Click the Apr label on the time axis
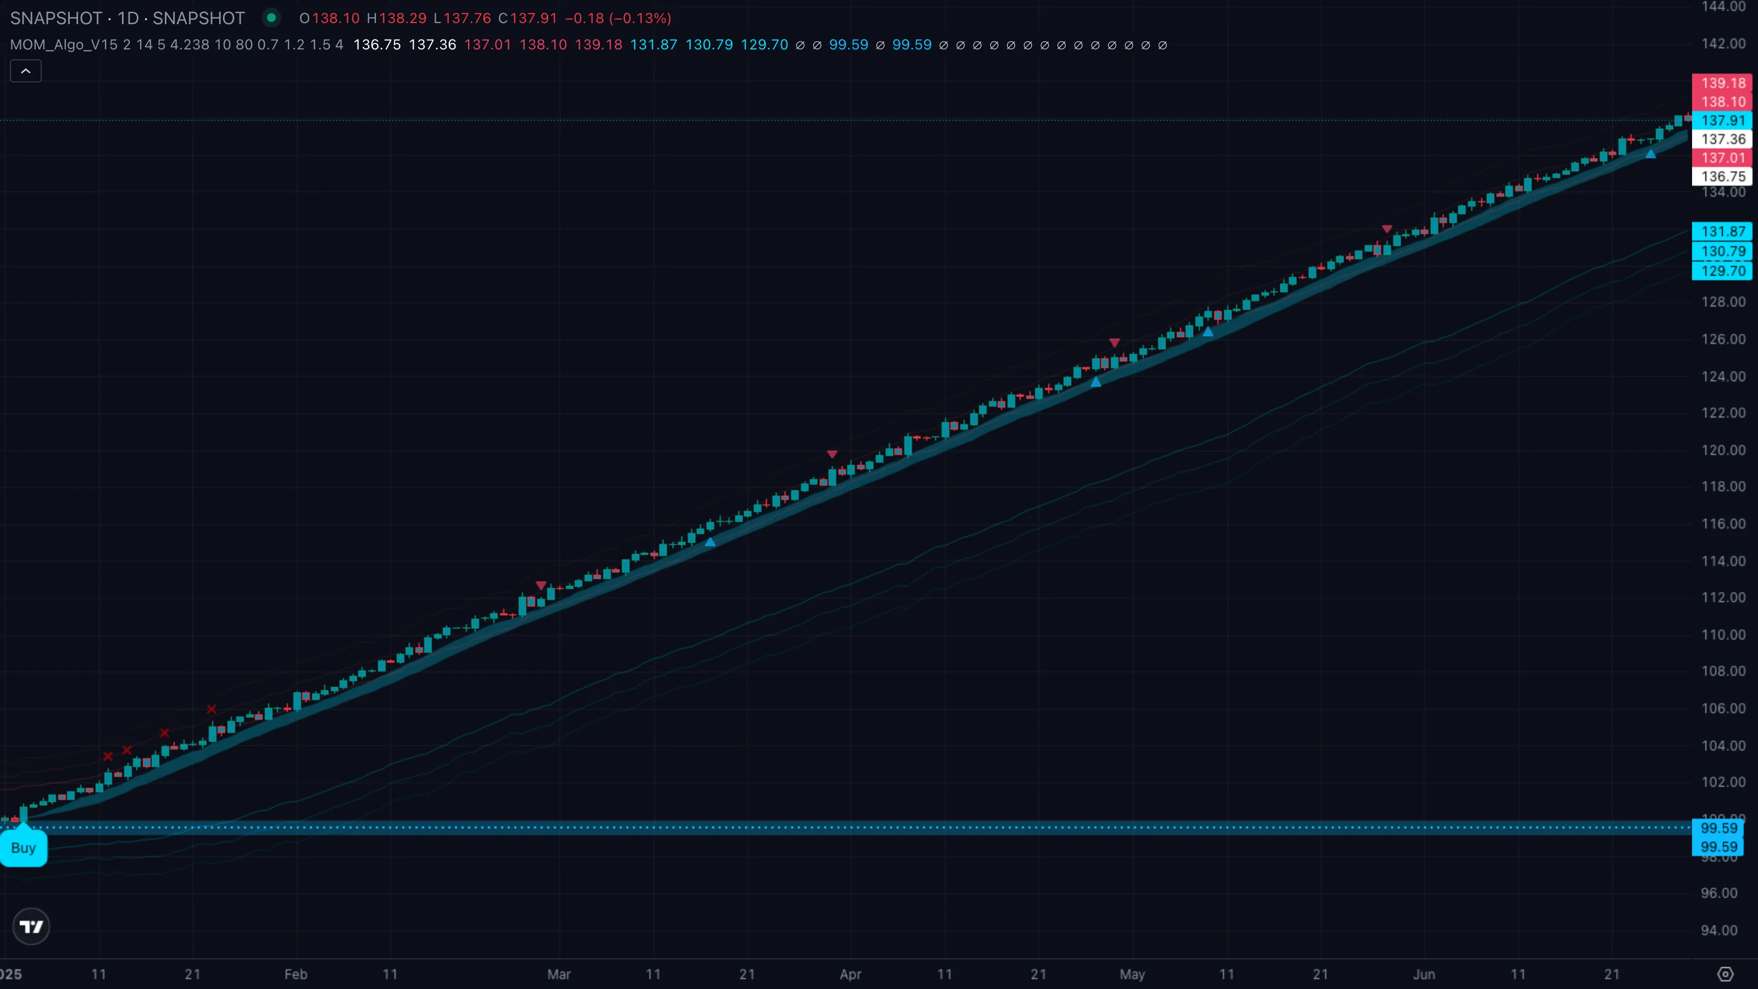This screenshot has width=1758, height=989. click(850, 974)
